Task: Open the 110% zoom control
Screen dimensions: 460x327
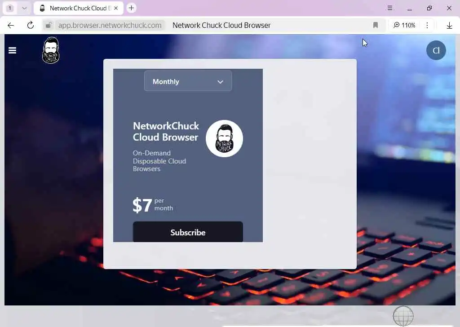Action: pyautogui.click(x=404, y=25)
